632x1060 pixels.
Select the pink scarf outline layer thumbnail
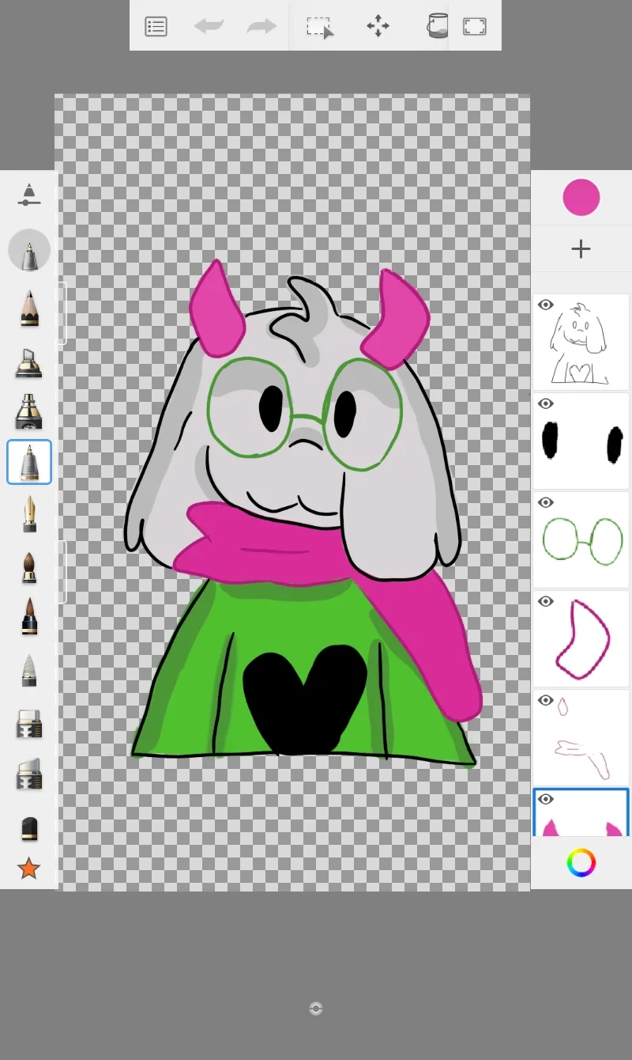coord(581,639)
